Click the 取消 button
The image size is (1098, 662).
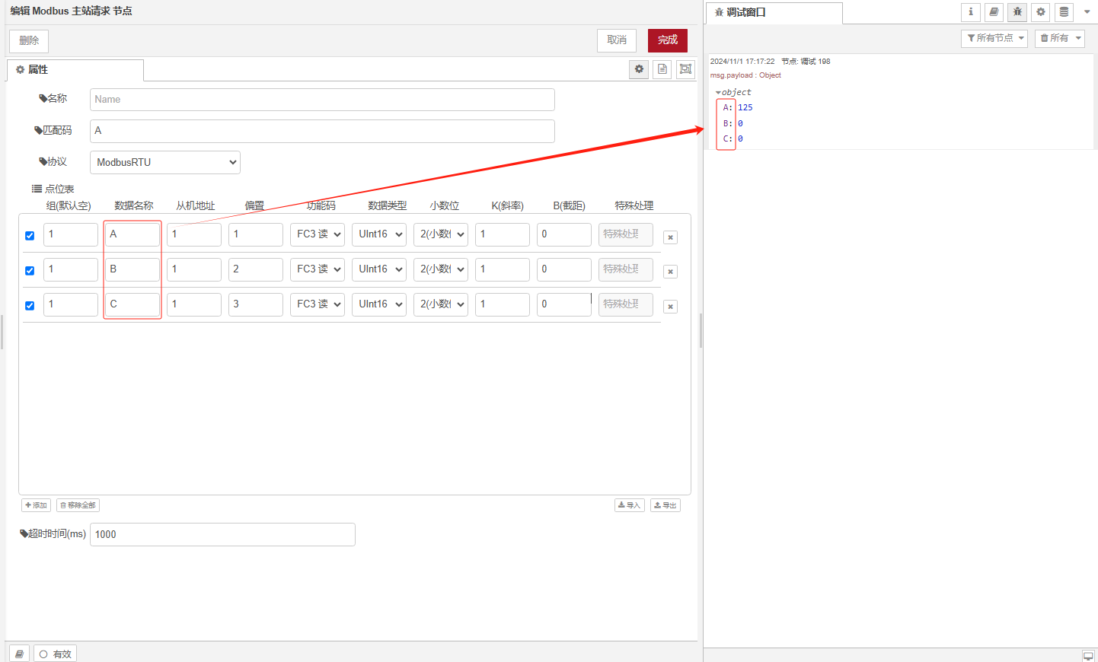click(x=616, y=40)
